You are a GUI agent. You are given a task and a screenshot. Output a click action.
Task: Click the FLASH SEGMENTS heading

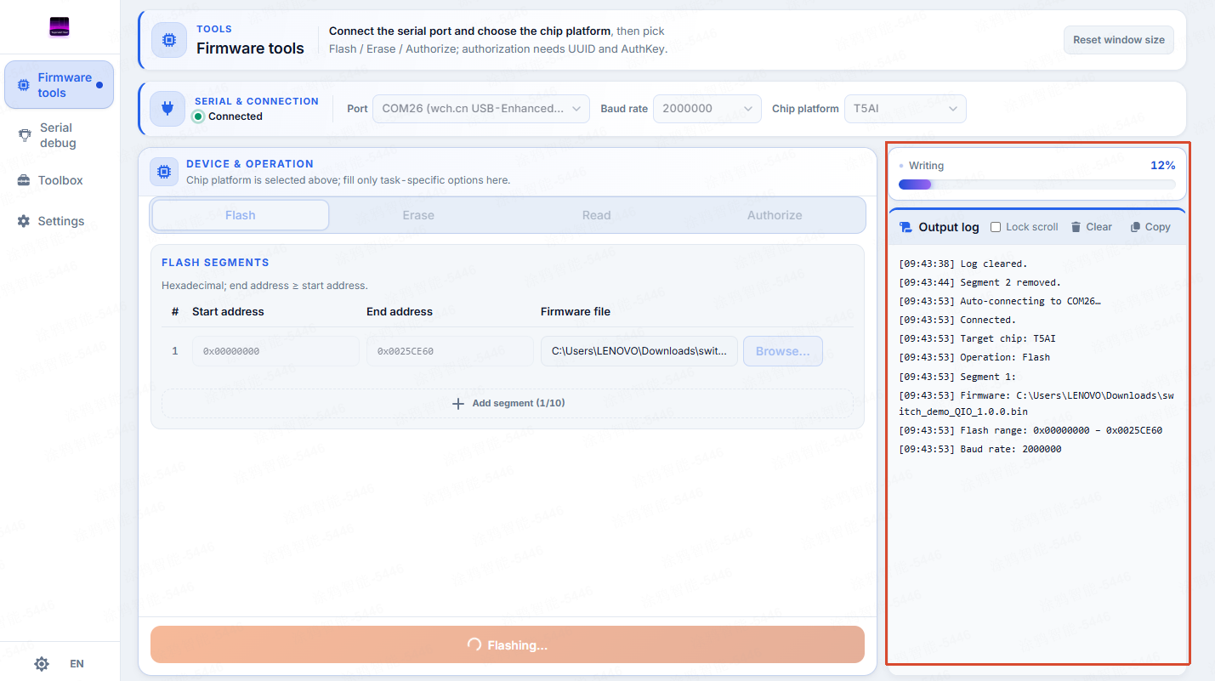pos(215,263)
